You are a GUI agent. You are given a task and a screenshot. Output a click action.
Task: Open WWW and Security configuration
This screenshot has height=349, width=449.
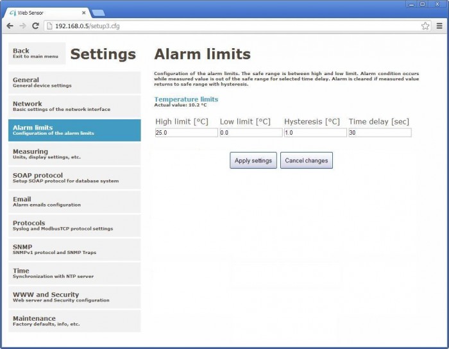click(74, 297)
